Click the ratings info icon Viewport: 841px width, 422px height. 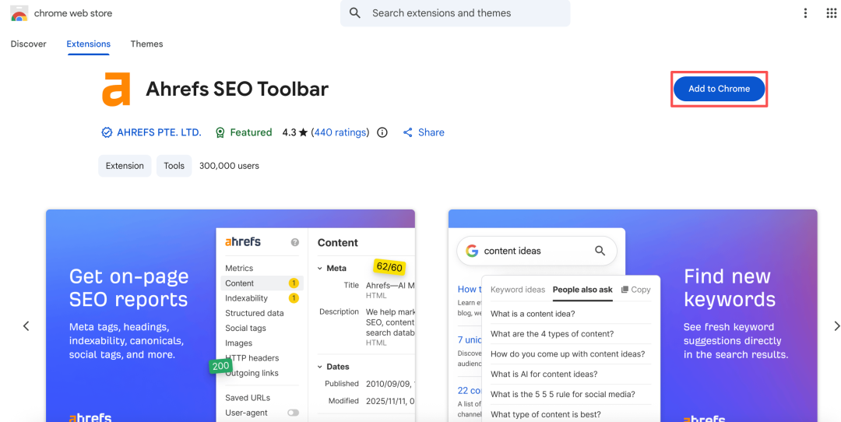click(382, 132)
